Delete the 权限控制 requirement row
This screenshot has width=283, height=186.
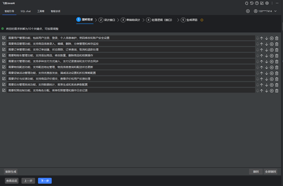(277, 91)
